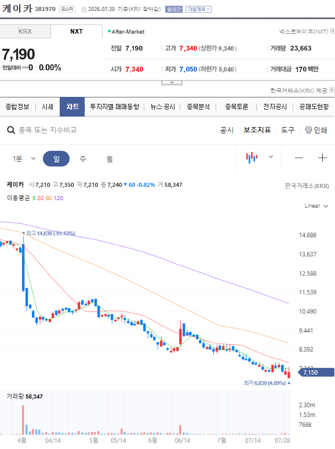The height and width of the screenshot is (449, 335).
Task: Toggle the 5-day moving average
Action: pyautogui.click(x=34, y=198)
